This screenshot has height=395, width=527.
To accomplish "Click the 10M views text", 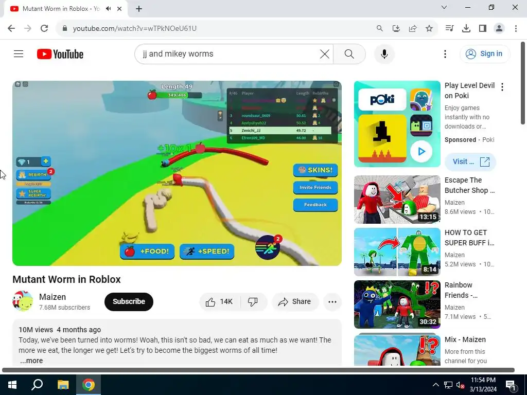I will pyautogui.click(x=36, y=330).
